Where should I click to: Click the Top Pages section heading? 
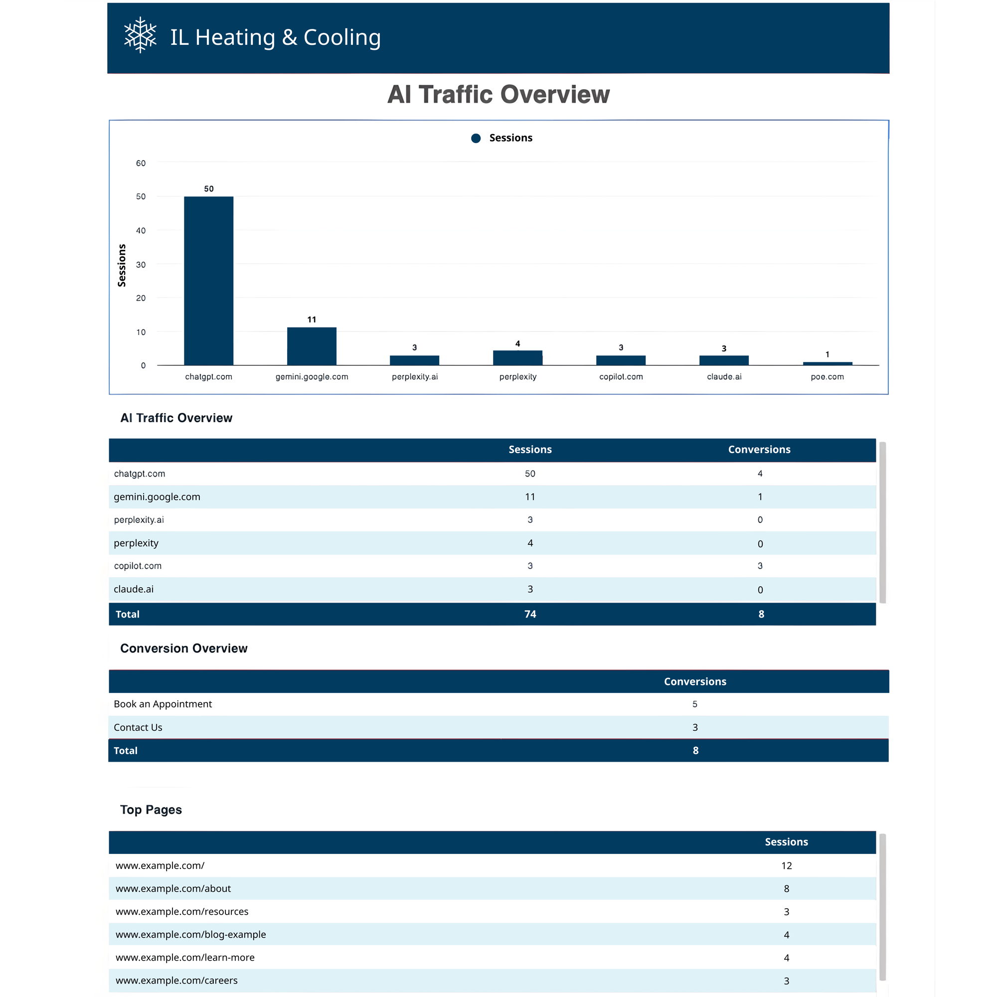151,810
